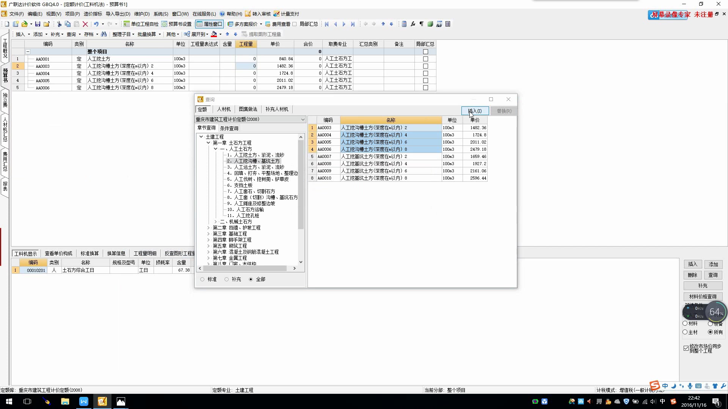Image resolution: width=728 pixels, height=409 pixels.
Task: Click File Explorer in taskbar
Action: pos(65,401)
